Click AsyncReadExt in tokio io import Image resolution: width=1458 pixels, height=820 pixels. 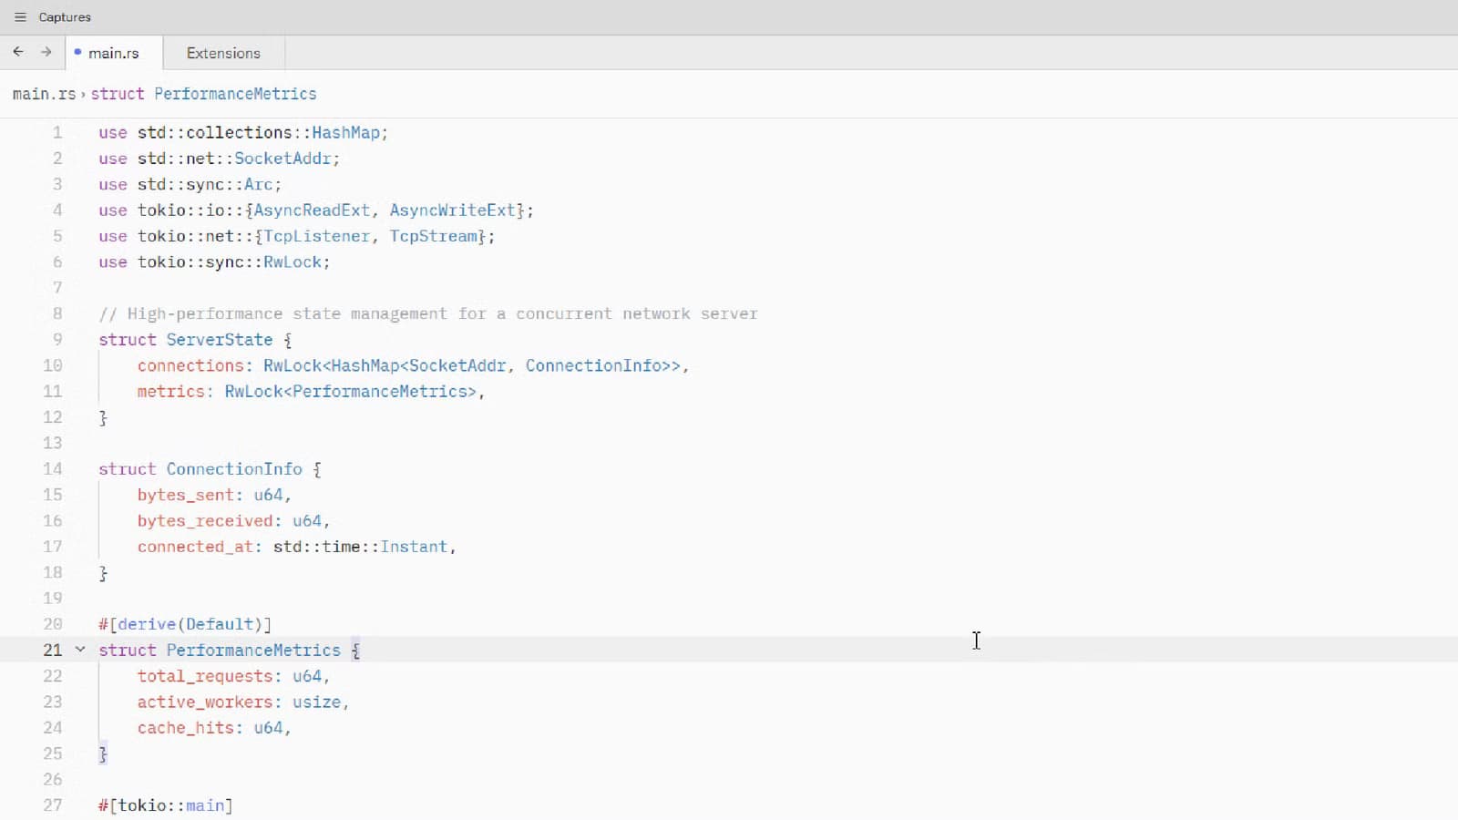click(312, 210)
